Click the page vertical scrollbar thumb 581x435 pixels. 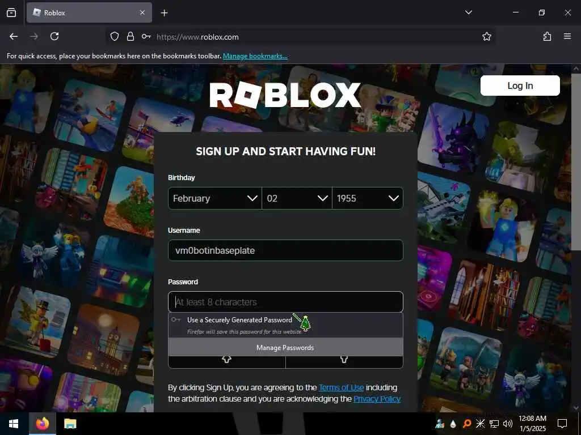(x=576, y=162)
